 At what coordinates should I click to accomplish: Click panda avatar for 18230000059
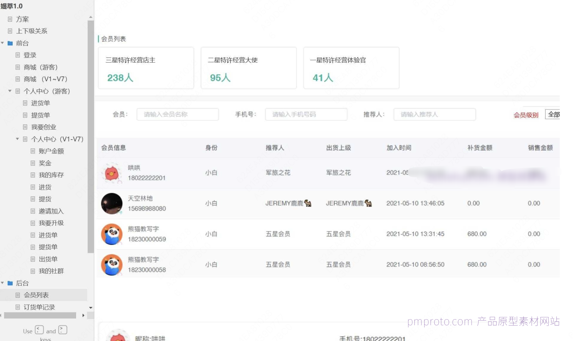(x=112, y=234)
